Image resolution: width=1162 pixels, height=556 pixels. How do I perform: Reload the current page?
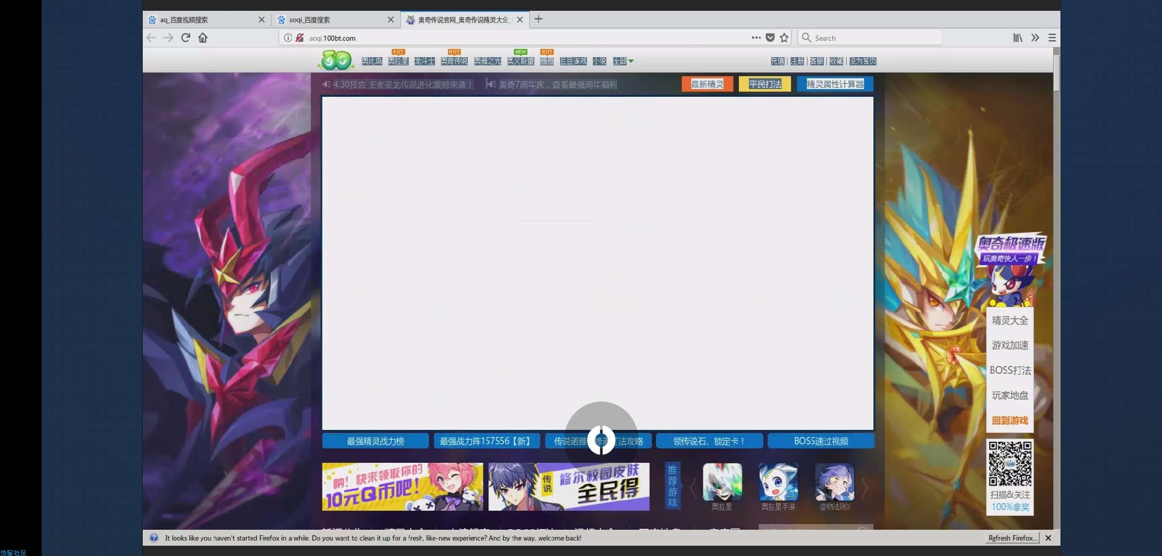(x=186, y=38)
